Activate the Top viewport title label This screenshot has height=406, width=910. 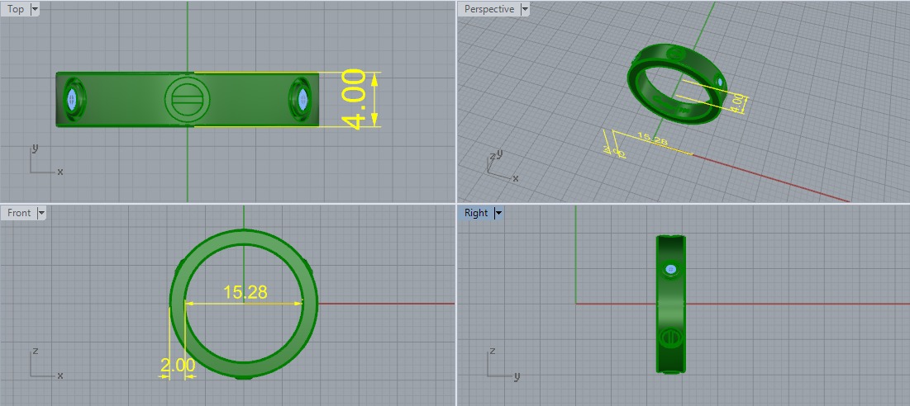16,9
